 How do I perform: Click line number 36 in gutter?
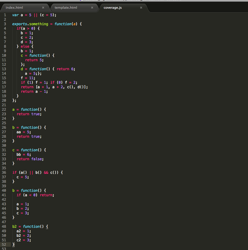[x=4, y=173]
